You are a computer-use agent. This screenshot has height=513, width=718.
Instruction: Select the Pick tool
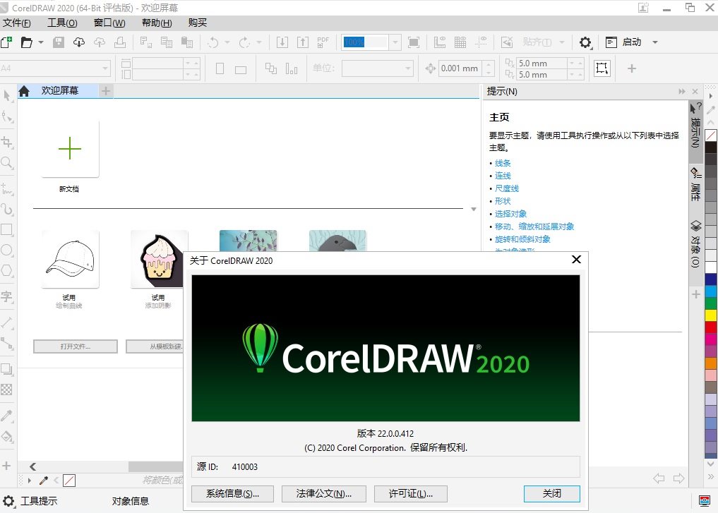click(7, 97)
